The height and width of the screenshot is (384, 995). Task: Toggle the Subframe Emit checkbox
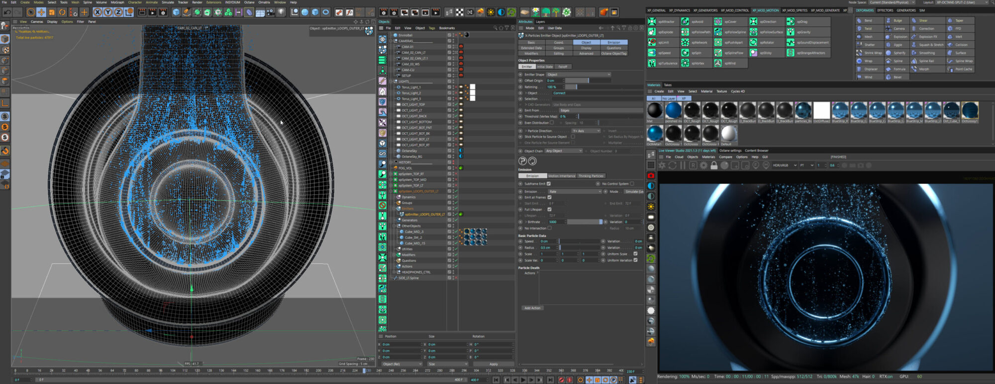[549, 184]
